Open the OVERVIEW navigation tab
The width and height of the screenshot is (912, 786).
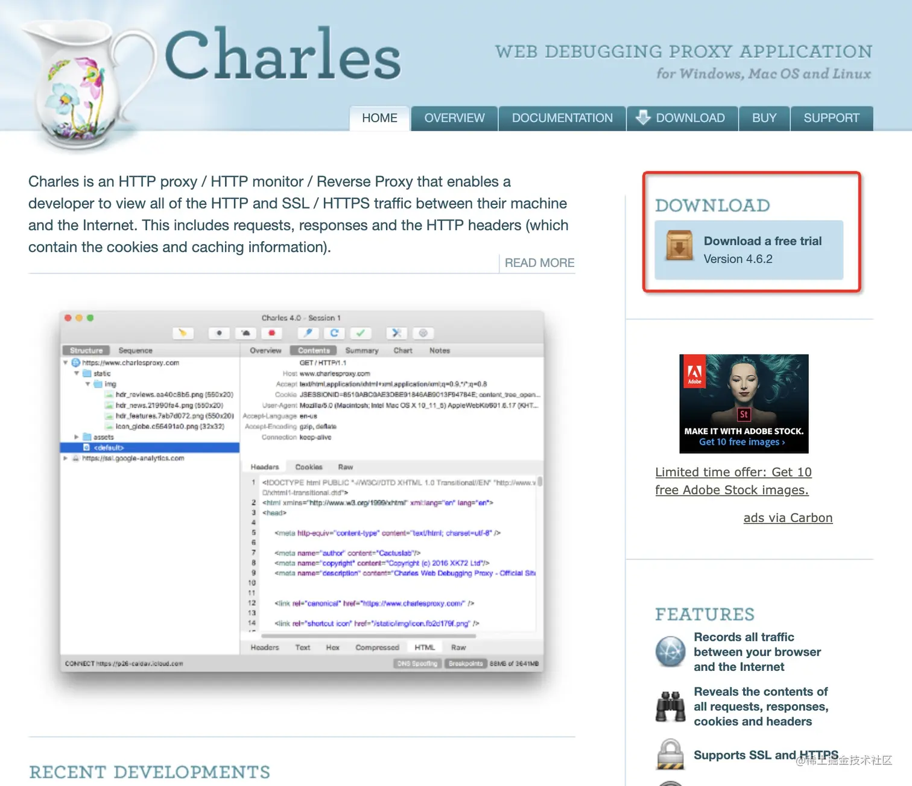454,118
